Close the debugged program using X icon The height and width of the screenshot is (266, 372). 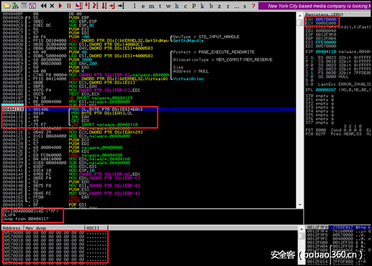click(x=52, y=6)
